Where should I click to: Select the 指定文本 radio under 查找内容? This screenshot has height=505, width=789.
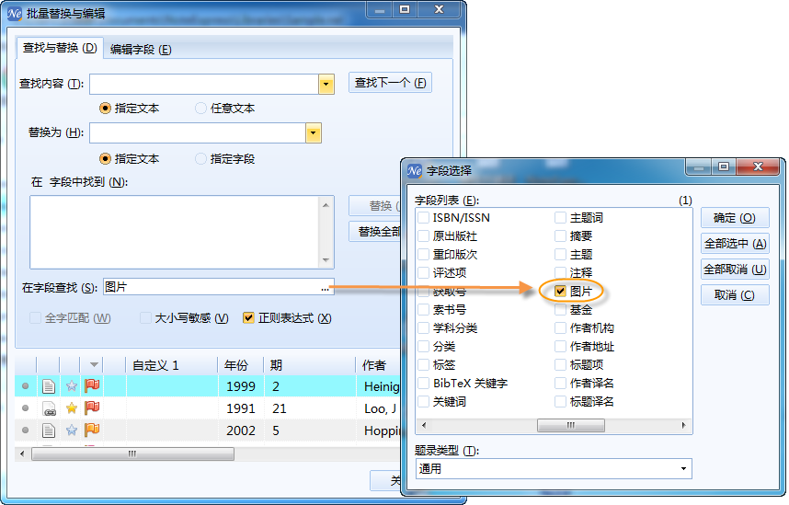(x=105, y=109)
